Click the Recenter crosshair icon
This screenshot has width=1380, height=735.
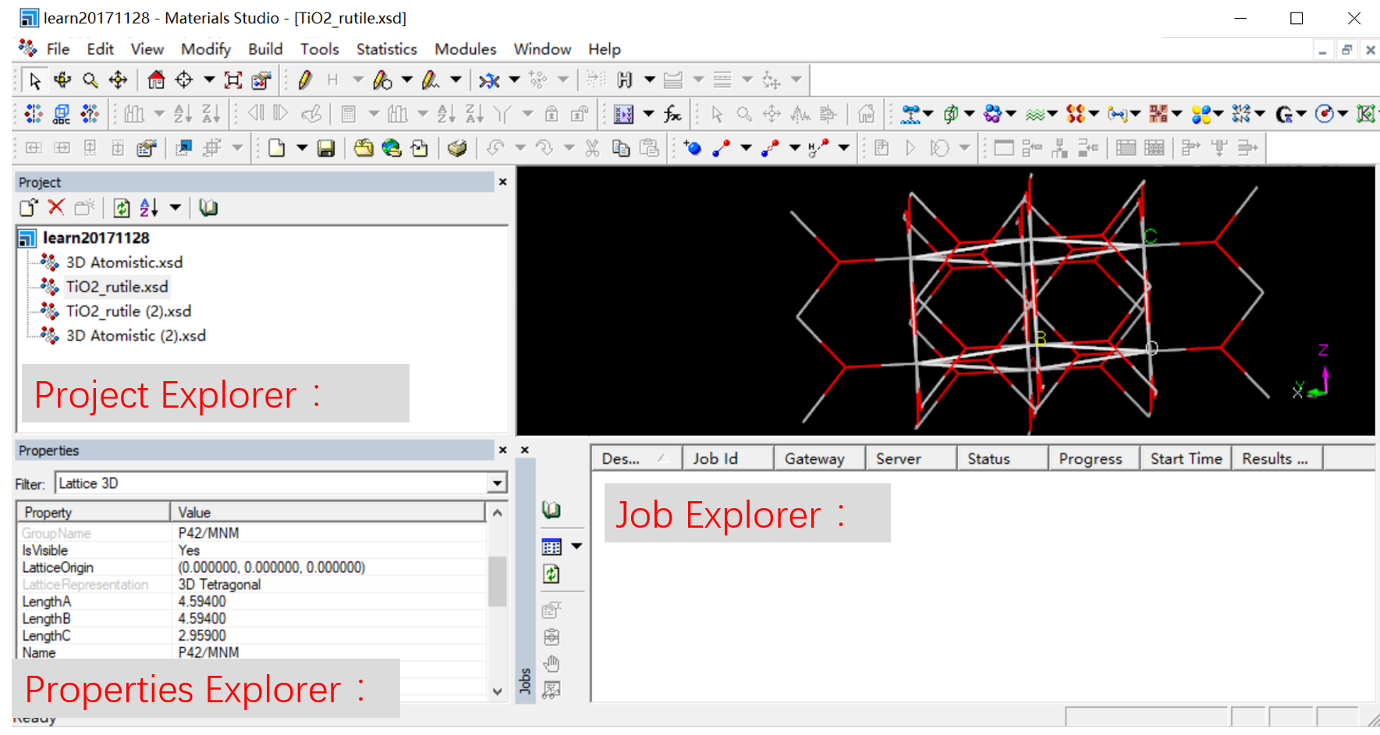point(184,80)
